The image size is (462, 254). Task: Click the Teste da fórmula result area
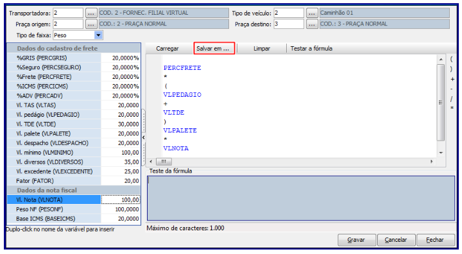click(x=300, y=198)
